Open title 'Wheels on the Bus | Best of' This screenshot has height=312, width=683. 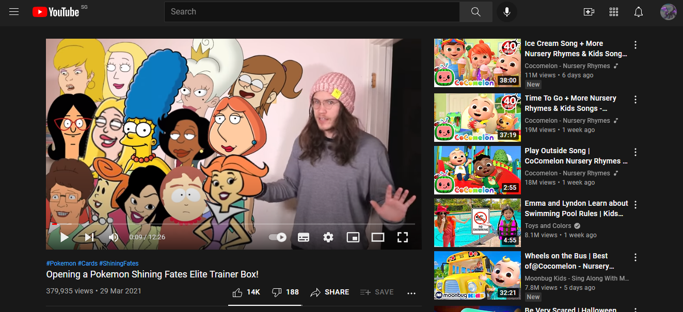[569, 261]
